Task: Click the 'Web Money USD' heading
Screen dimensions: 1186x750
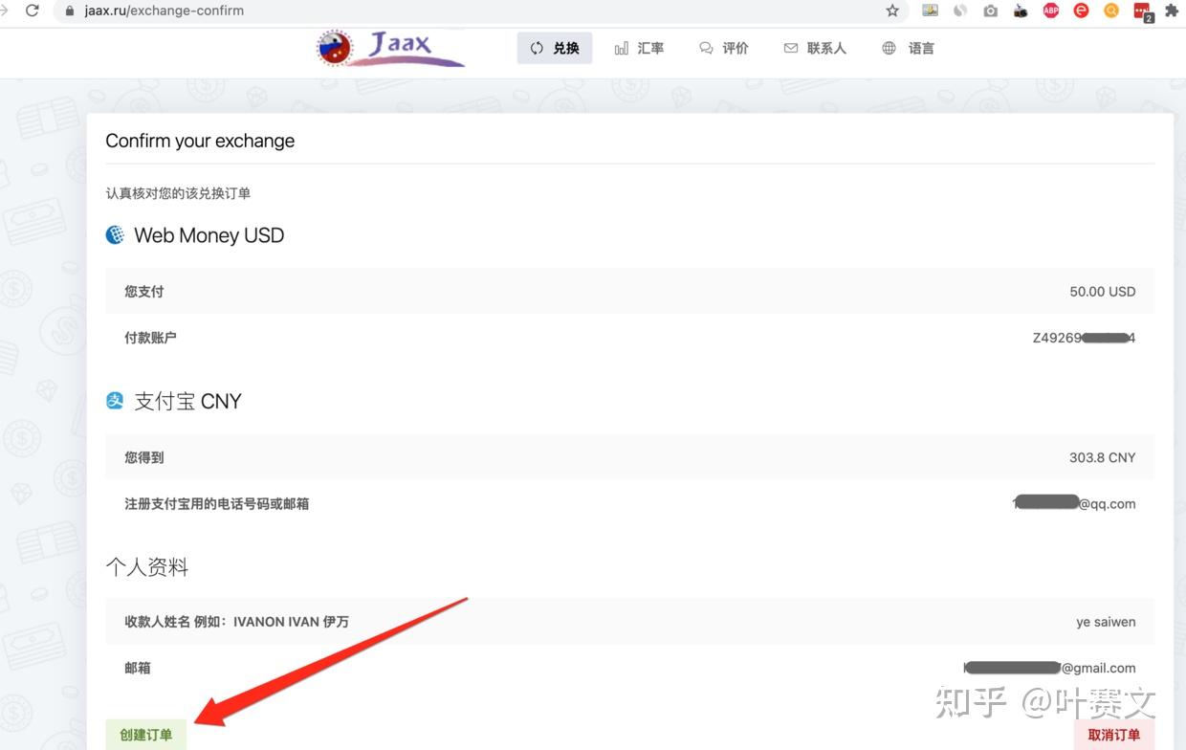Action: (209, 235)
